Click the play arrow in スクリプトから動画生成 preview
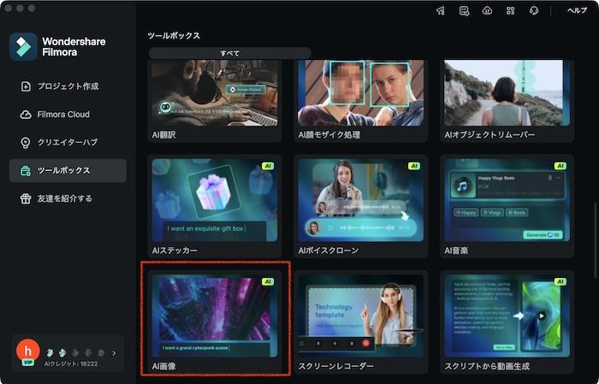Viewport: 599px width, 384px height. [x=542, y=316]
